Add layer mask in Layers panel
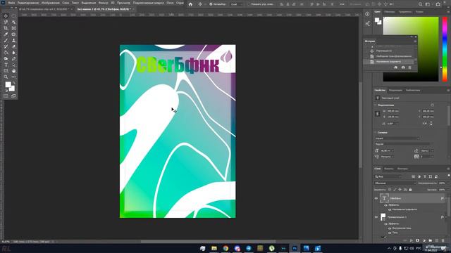This screenshot has width=451, height=253. (418, 240)
